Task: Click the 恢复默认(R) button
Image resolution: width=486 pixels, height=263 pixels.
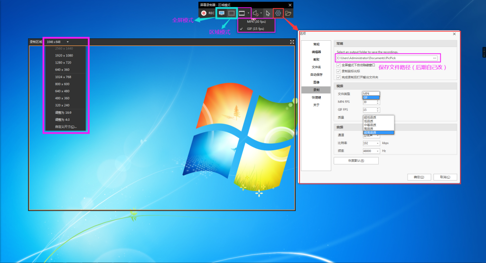Action: (356, 161)
